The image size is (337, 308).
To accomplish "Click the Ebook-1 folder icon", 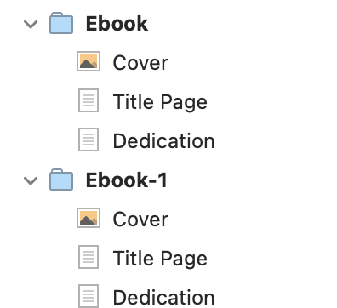I will pos(61,180).
